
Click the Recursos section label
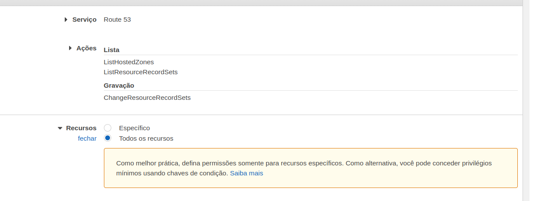(81, 128)
